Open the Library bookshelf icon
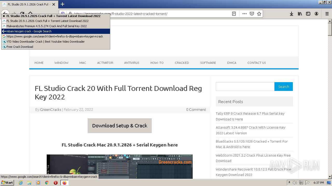332x186 pixels. click(300, 14)
